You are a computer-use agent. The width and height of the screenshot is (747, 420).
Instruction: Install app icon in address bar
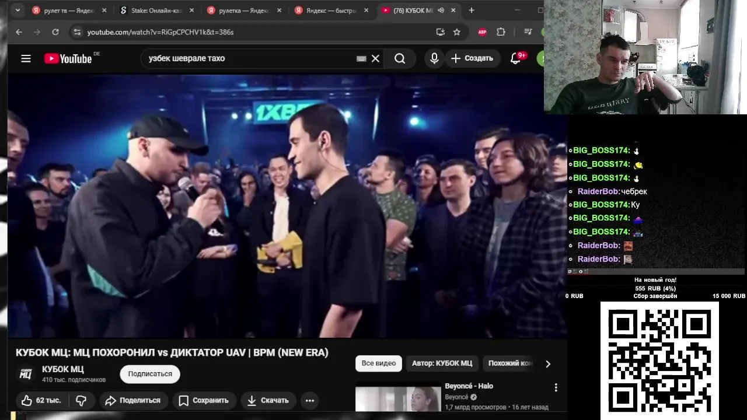click(441, 32)
